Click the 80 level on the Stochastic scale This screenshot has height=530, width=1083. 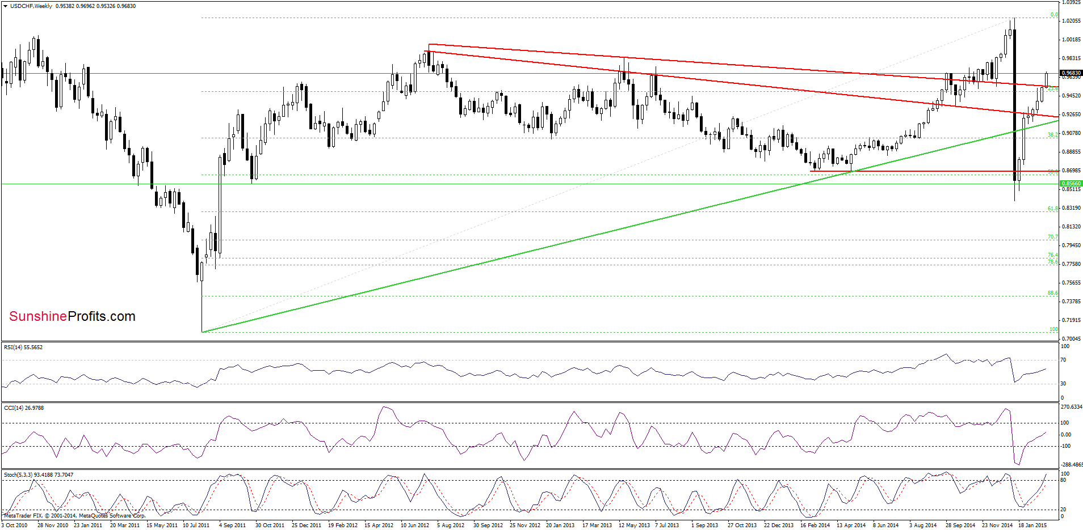point(1064,480)
